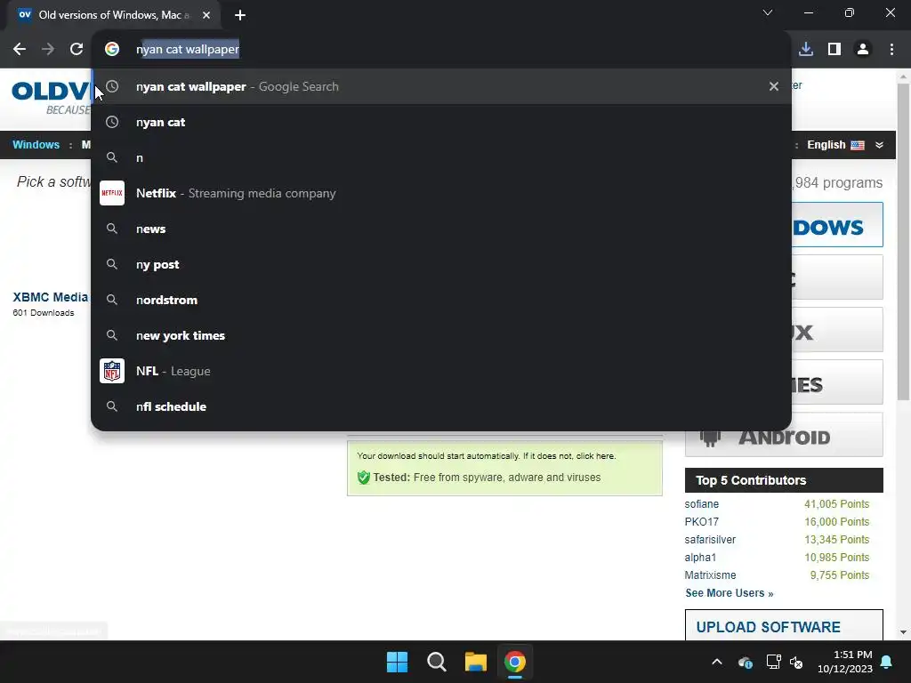Select the nfl schedule suggestion
This screenshot has width=911, height=683.
[441, 406]
